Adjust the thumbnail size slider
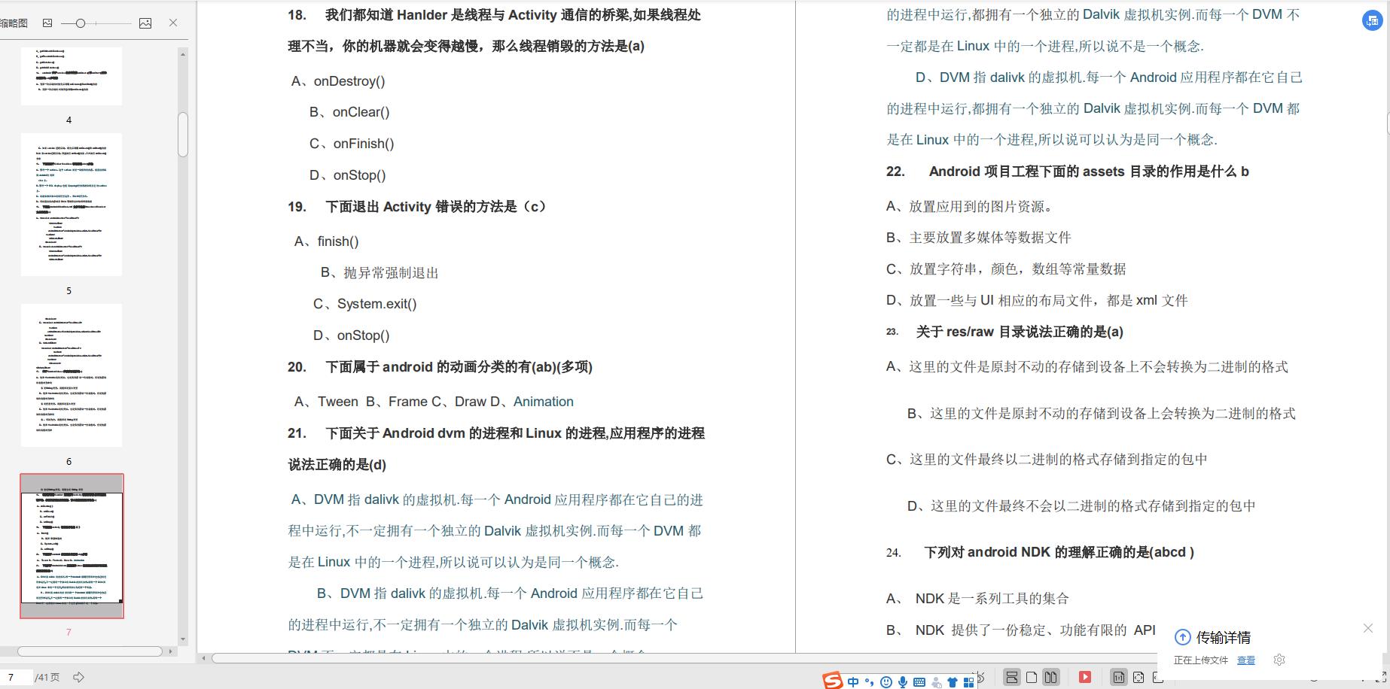The height and width of the screenshot is (689, 1390). pos(80,23)
